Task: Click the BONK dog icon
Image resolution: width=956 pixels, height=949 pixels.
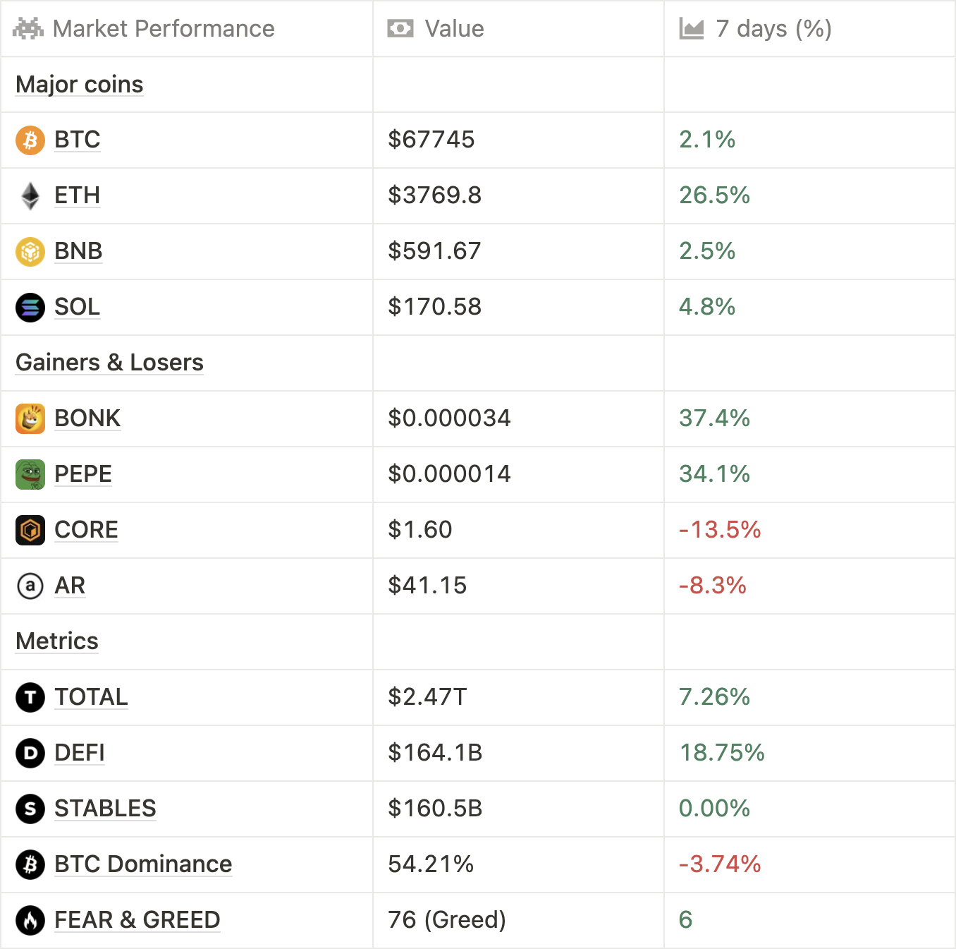Action: point(30,419)
